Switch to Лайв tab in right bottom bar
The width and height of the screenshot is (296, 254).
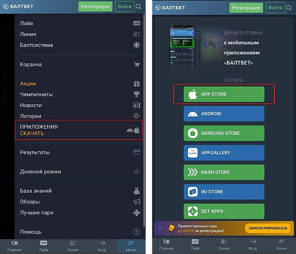(x=195, y=245)
